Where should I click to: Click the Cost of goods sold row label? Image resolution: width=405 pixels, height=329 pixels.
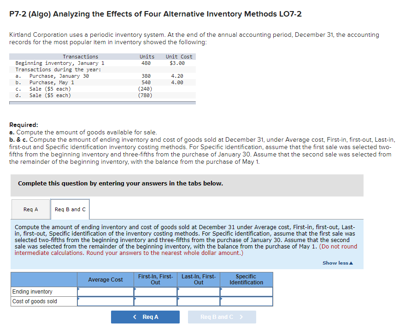pos(44,301)
